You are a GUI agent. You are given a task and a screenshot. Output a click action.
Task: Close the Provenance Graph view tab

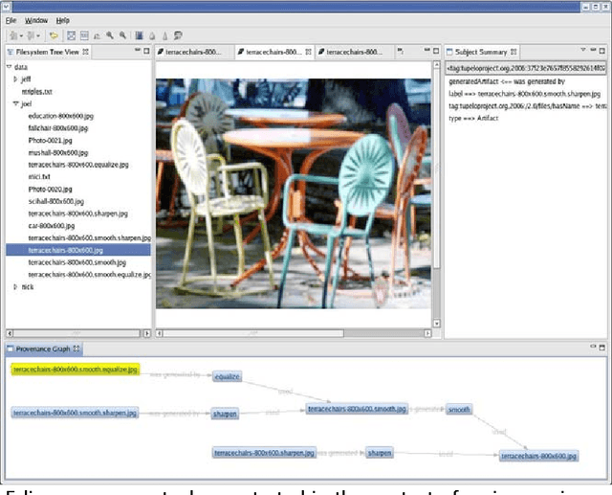coord(78,349)
